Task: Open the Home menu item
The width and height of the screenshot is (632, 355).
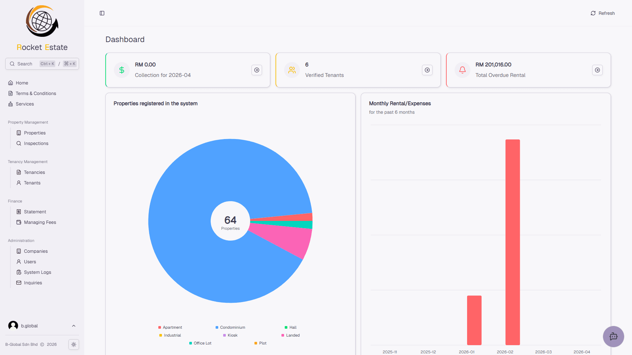Action: coord(22,83)
